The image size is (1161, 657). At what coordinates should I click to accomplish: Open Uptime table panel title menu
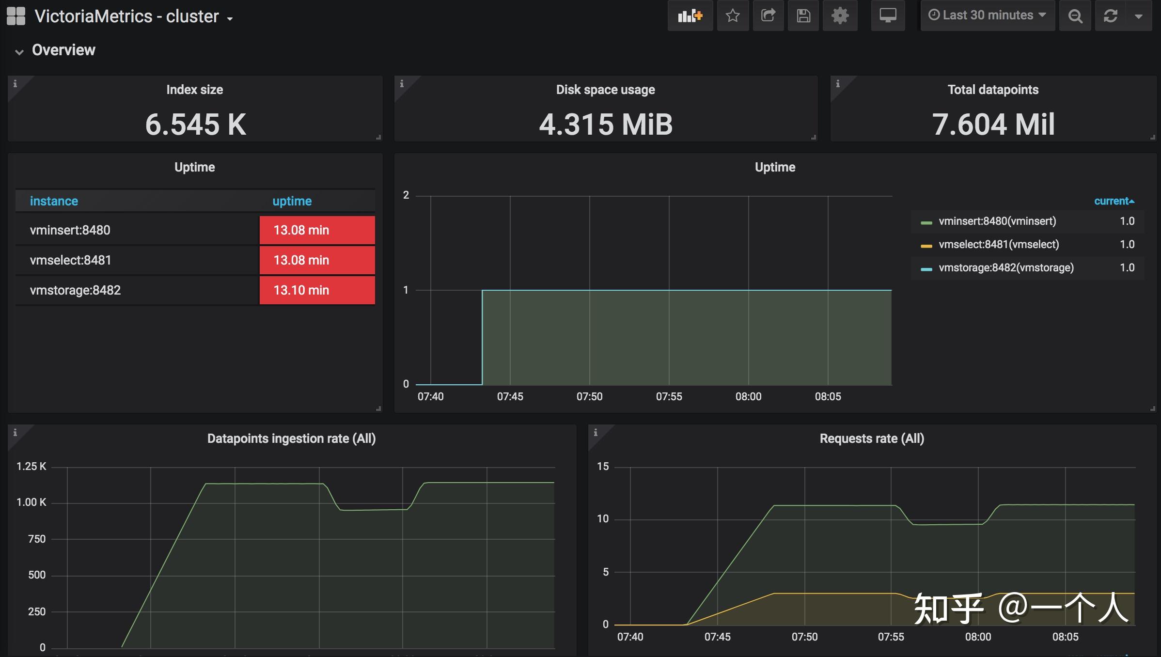tap(194, 167)
